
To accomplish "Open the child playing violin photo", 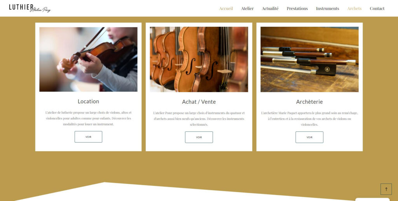I will (88, 59).
